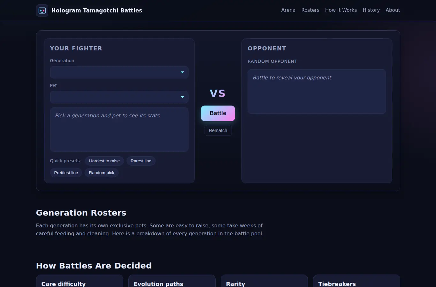Click the YOUR FIGHTER panel title

(x=76, y=48)
